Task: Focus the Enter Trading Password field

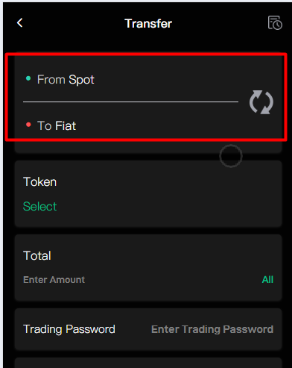Action: click(x=212, y=329)
